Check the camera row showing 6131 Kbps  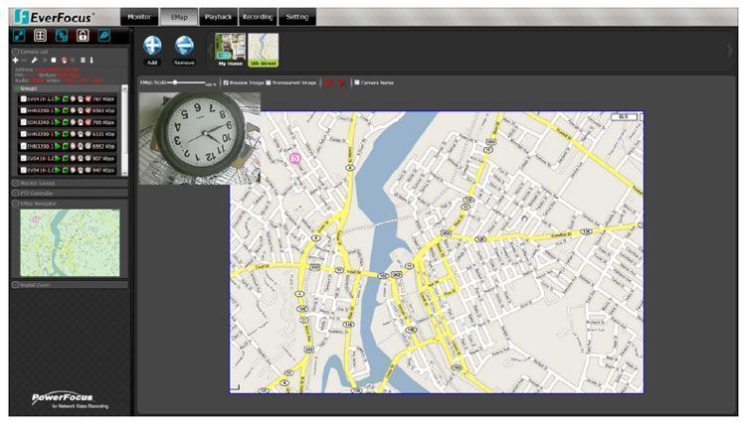click(23, 134)
